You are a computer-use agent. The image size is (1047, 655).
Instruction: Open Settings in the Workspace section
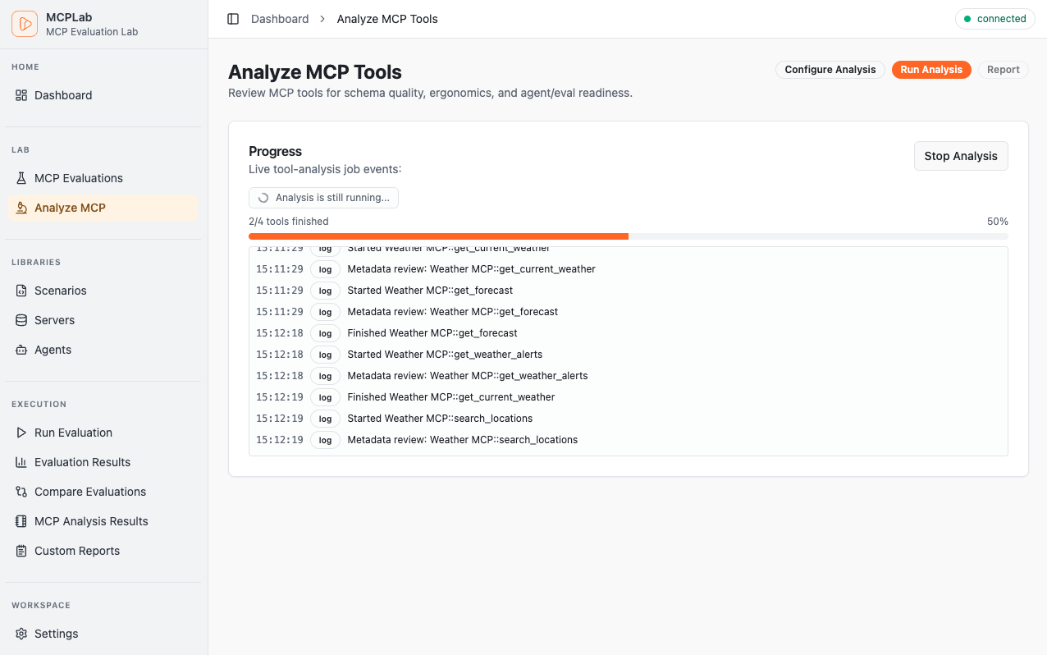coord(57,633)
